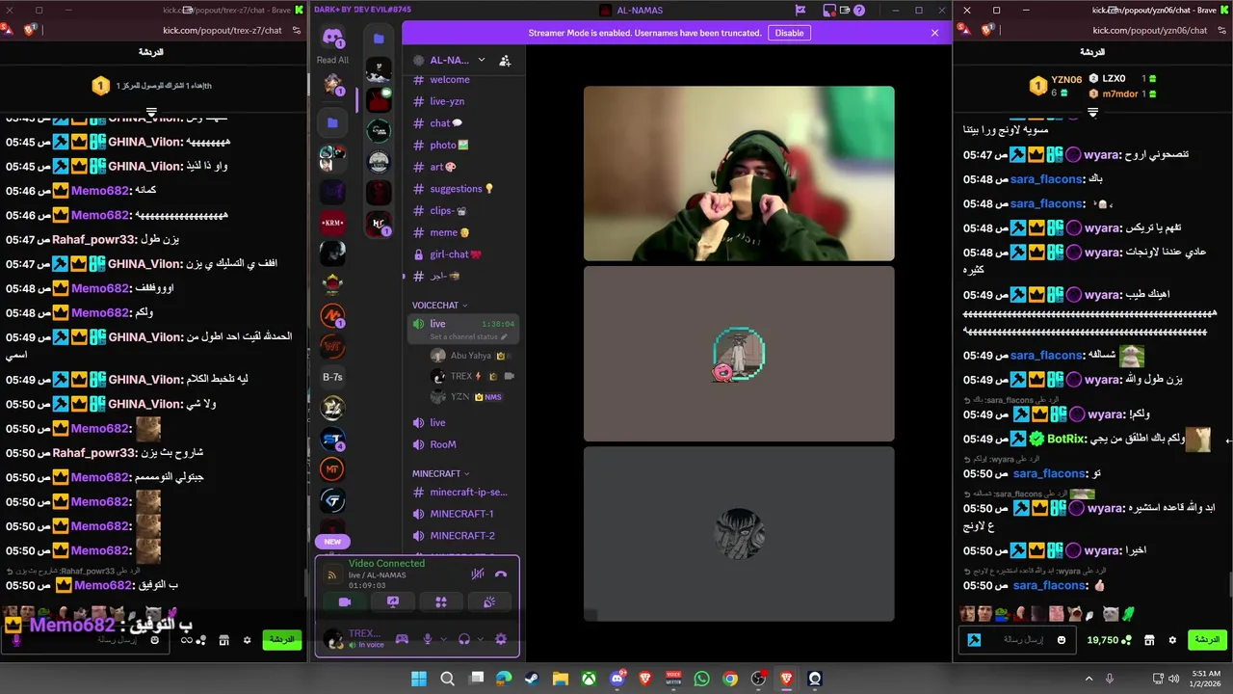The height and width of the screenshot is (694, 1233).
Task: Open soundboard in Discord voice panel
Action: [489, 601]
